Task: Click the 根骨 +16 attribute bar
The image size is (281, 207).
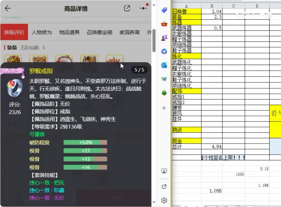Action: (x=85, y=167)
